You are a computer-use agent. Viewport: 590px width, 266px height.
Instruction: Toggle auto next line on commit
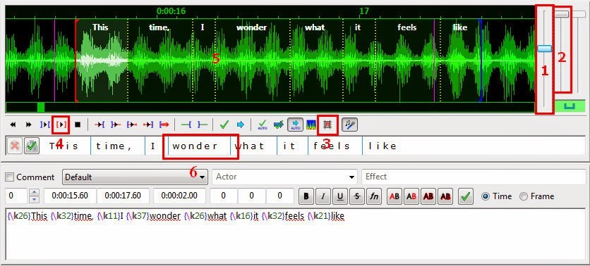279,125
